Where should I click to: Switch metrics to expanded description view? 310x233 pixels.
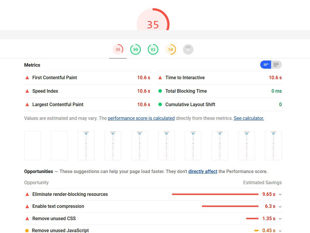276,65
